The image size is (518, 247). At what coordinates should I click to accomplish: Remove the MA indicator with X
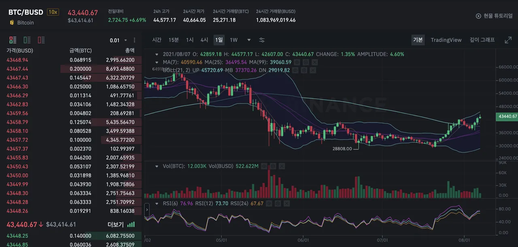tap(314, 62)
